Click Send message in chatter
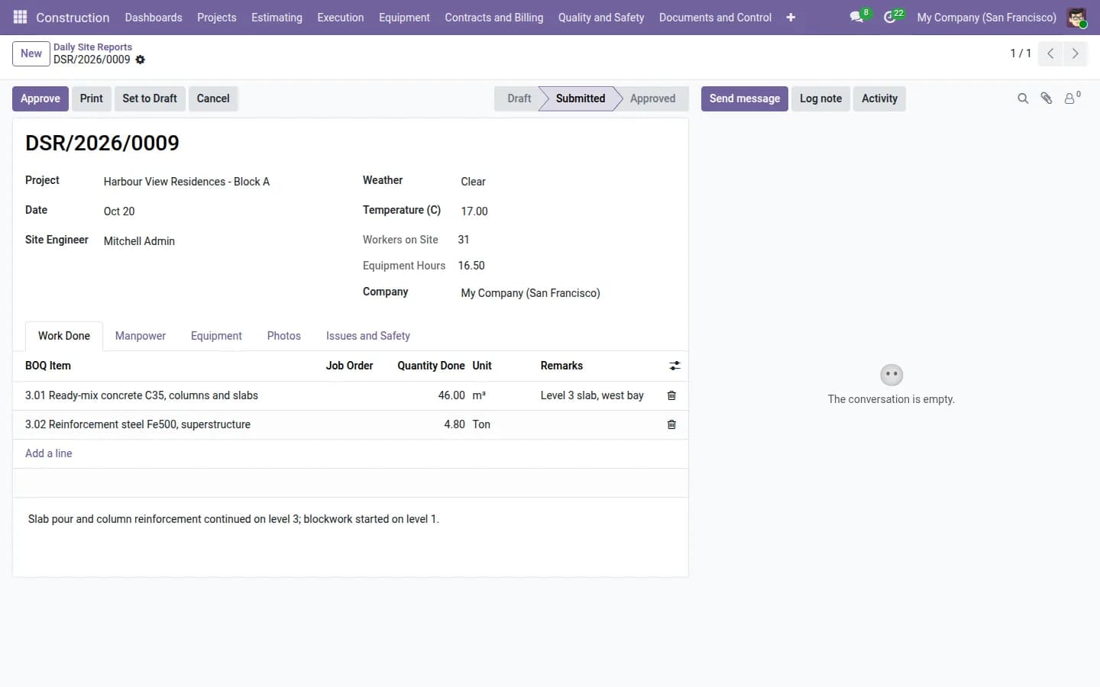Viewport: 1100px width, 687px height. (x=745, y=98)
